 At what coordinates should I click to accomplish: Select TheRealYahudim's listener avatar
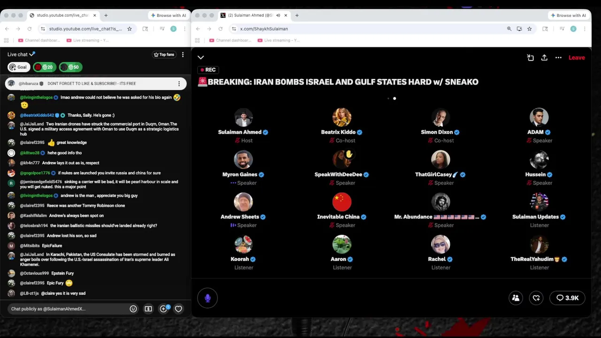tap(539, 245)
